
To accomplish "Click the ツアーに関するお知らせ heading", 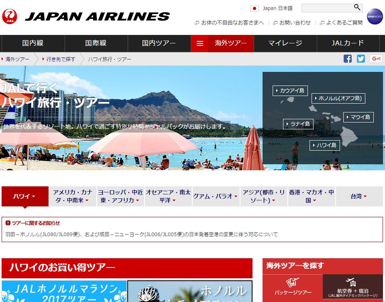I will pyautogui.click(x=36, y=223).
